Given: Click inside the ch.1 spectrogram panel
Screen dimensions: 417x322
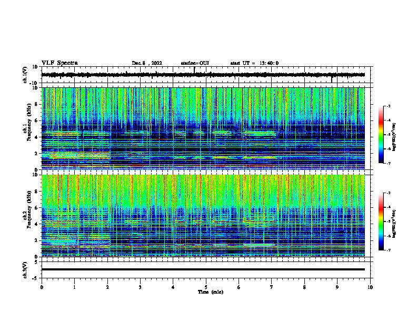Looking at the screenshot, I should point(203,128).
